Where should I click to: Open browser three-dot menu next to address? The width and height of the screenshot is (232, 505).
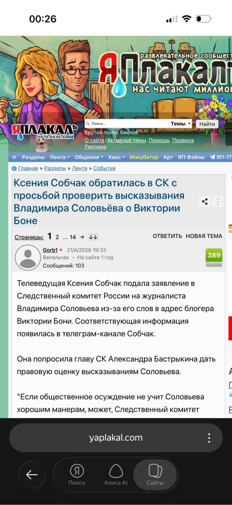[x=209, y=438]
